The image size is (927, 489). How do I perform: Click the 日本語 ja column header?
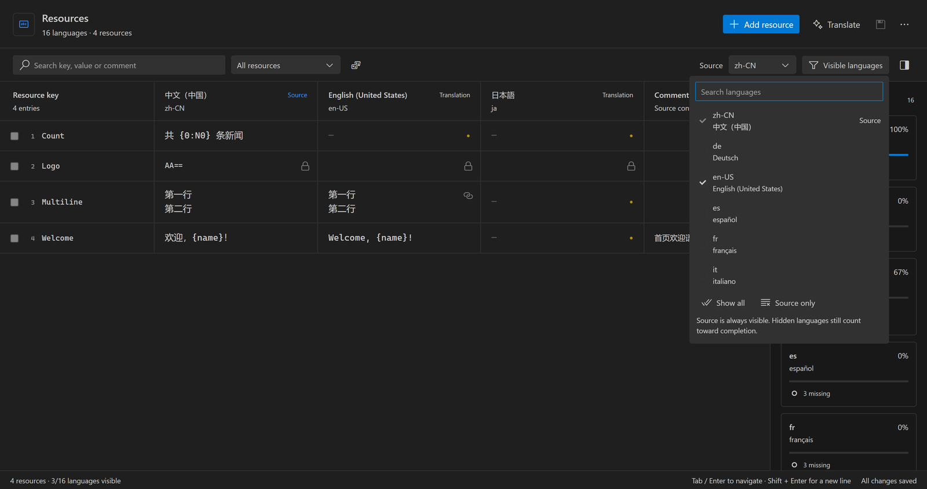tap(562, 101)
